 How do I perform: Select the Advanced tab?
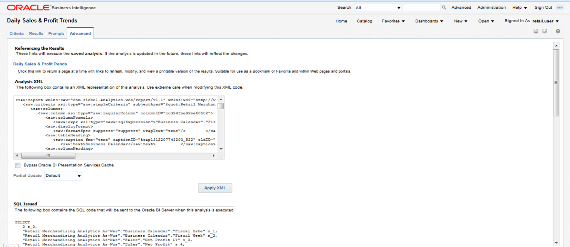80,34
